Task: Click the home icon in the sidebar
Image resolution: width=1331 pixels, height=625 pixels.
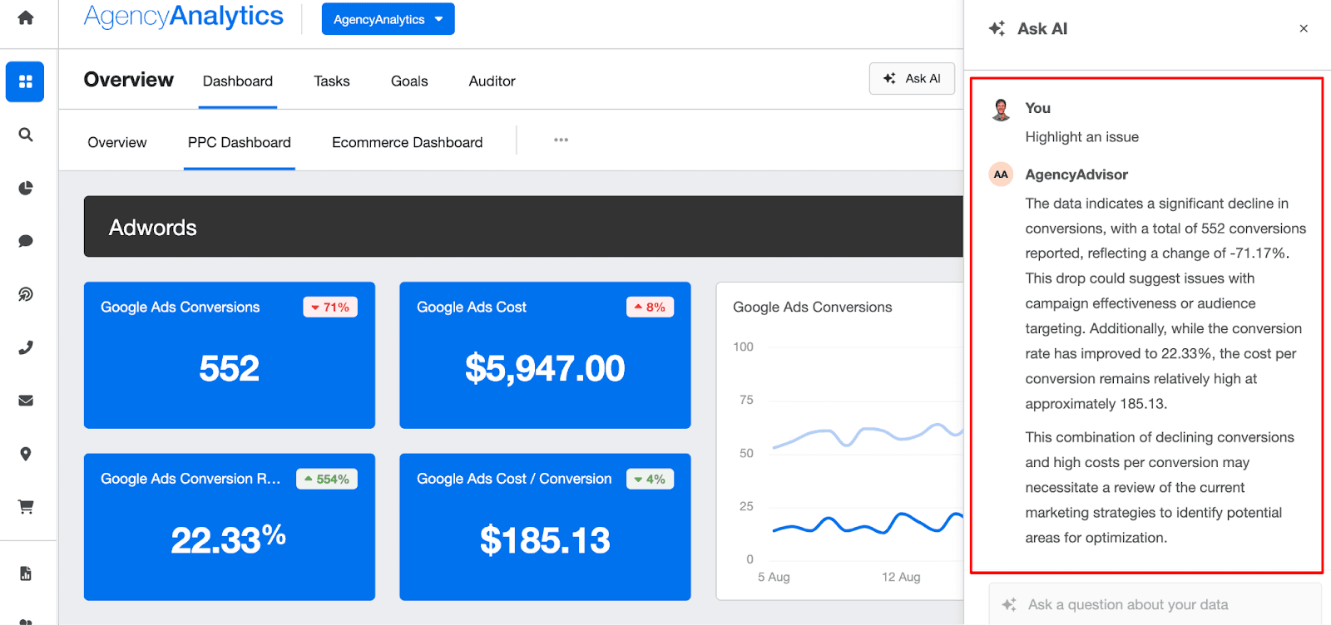Action: click(26, 17)
